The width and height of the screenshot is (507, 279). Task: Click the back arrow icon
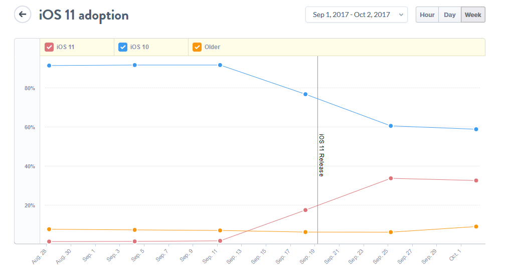pos(22,15)
